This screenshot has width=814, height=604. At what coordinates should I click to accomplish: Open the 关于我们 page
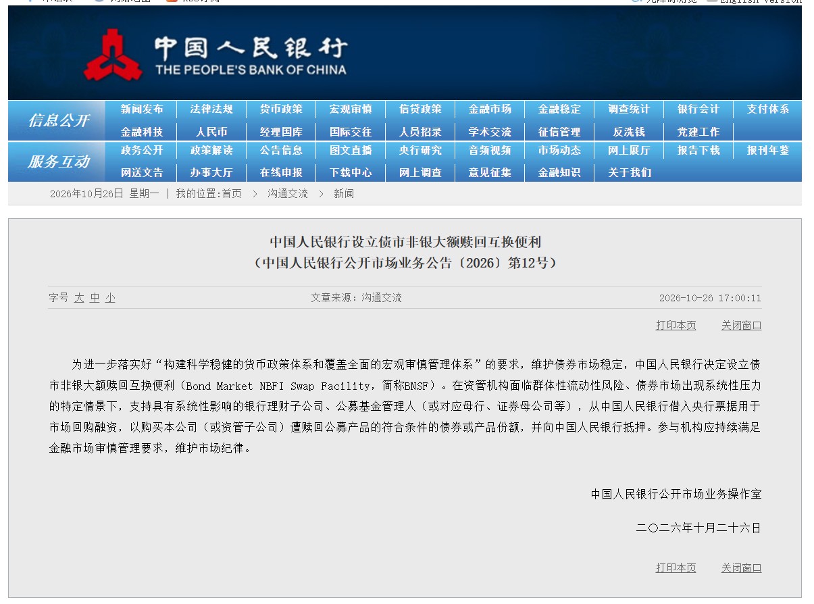[629, 172]
